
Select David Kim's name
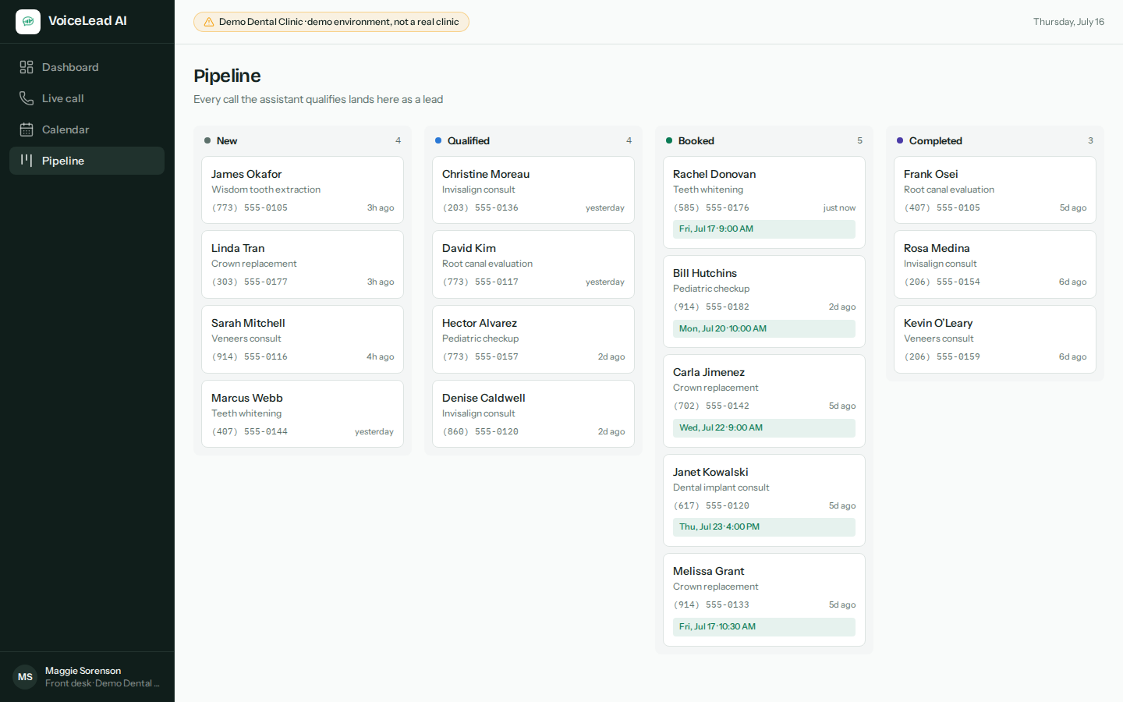[x=469, y=248]
